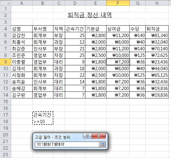Image resolution: width=171 pixels, height=158 pixels.
Task: Click the 퇴직금 value ₩32,040
Action: [157, 42]
